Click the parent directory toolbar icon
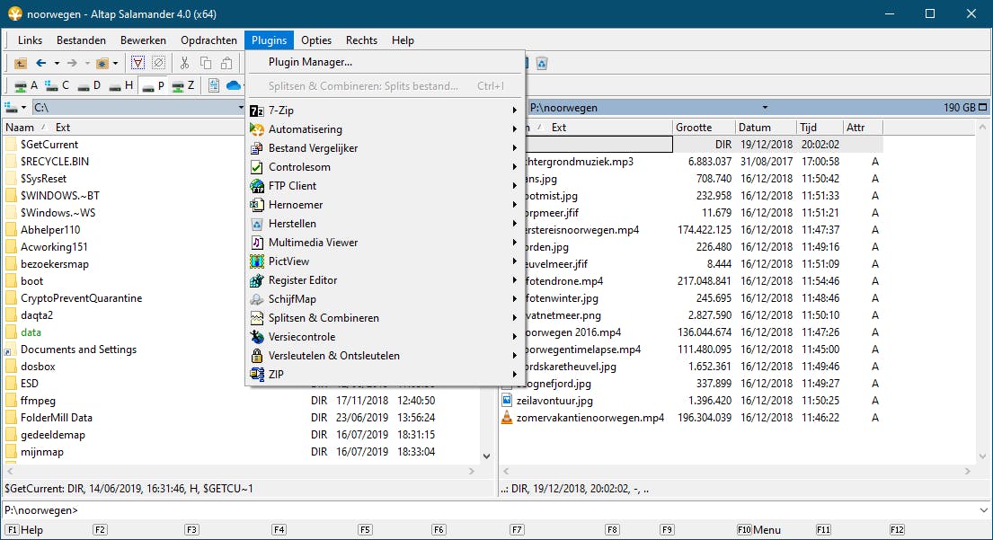Screen dimensions: 993x540 click(21, 63)
